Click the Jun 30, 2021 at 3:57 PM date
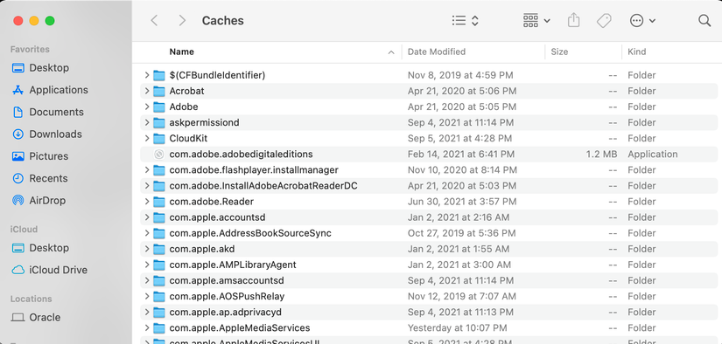The height and width of the screenshot is (344, 722). pos(462,202)
